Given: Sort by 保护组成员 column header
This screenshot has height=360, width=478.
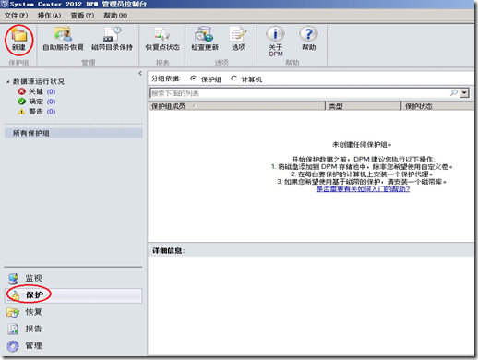Looking at the screenshot, I should click(236, 106).
